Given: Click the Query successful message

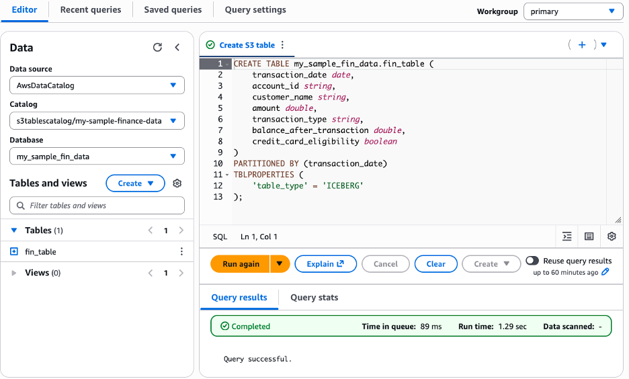Looking at the screenshot, I should point(257,359).
